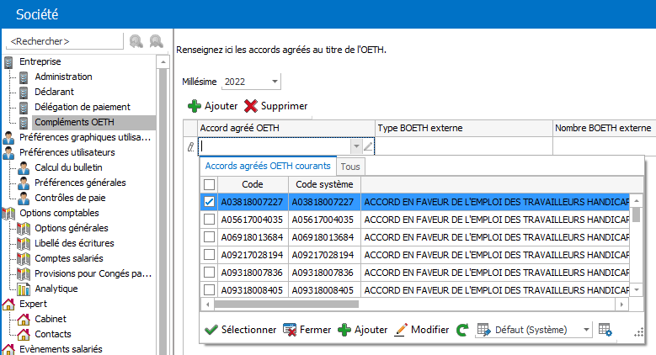Viewport: 656px width, 355px height.
Task: Check the A06918013684 row checkbox
Action: tap(209, 237)
